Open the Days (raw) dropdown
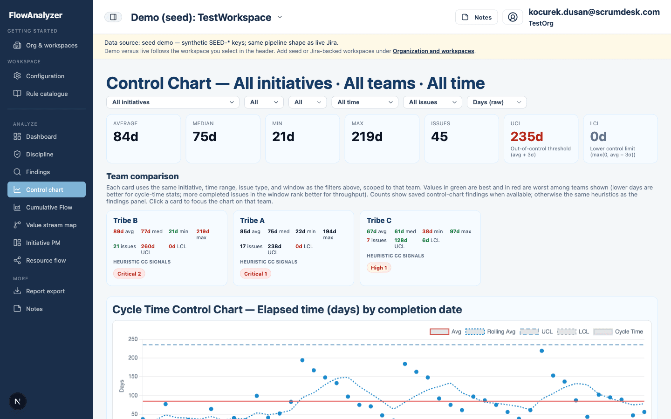This screenshot has width=671, height=419. [x=497, y=102]
